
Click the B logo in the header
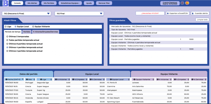click(x=5, y=3)
